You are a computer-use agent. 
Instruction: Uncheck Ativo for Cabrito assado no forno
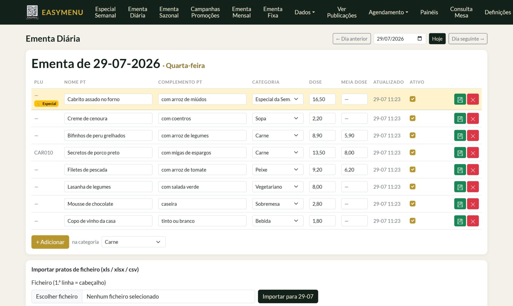click(412, 99)
